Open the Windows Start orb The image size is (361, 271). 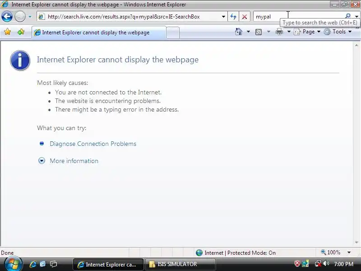(x=13, y=264)
